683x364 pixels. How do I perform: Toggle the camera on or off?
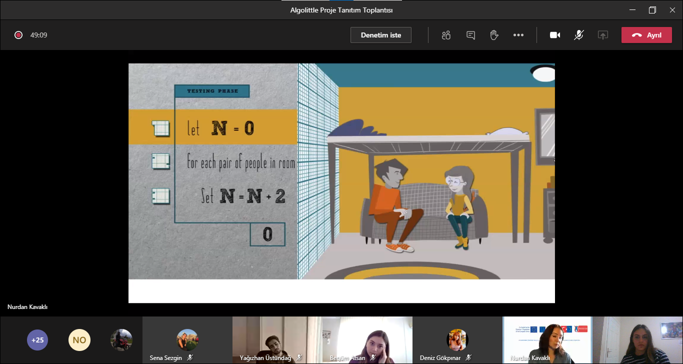click(x=555, y=35)
